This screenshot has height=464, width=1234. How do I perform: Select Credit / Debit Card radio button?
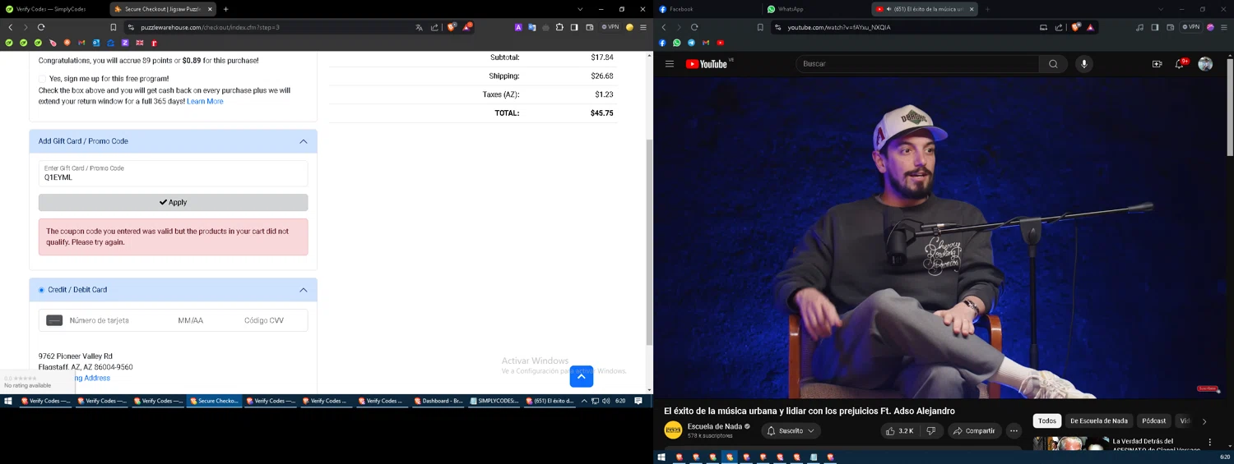click(41, 290)
